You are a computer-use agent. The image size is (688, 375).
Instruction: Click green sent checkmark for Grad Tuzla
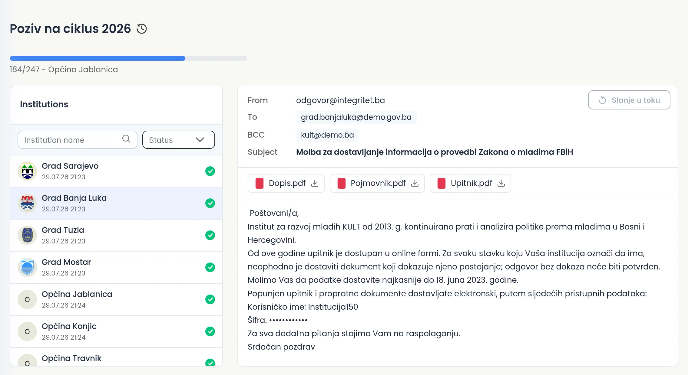[x=210, y=235]
